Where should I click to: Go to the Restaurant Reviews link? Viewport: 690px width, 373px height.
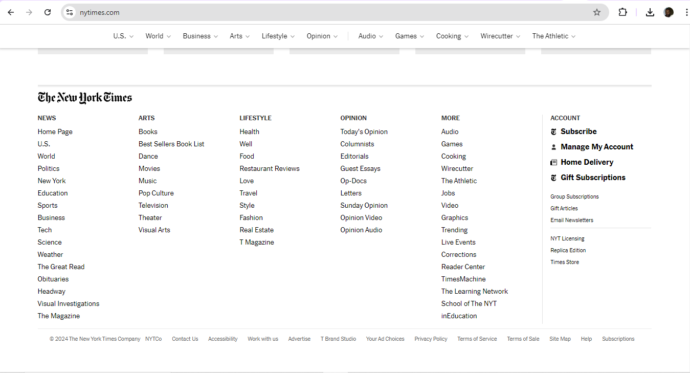click(270, 168)
